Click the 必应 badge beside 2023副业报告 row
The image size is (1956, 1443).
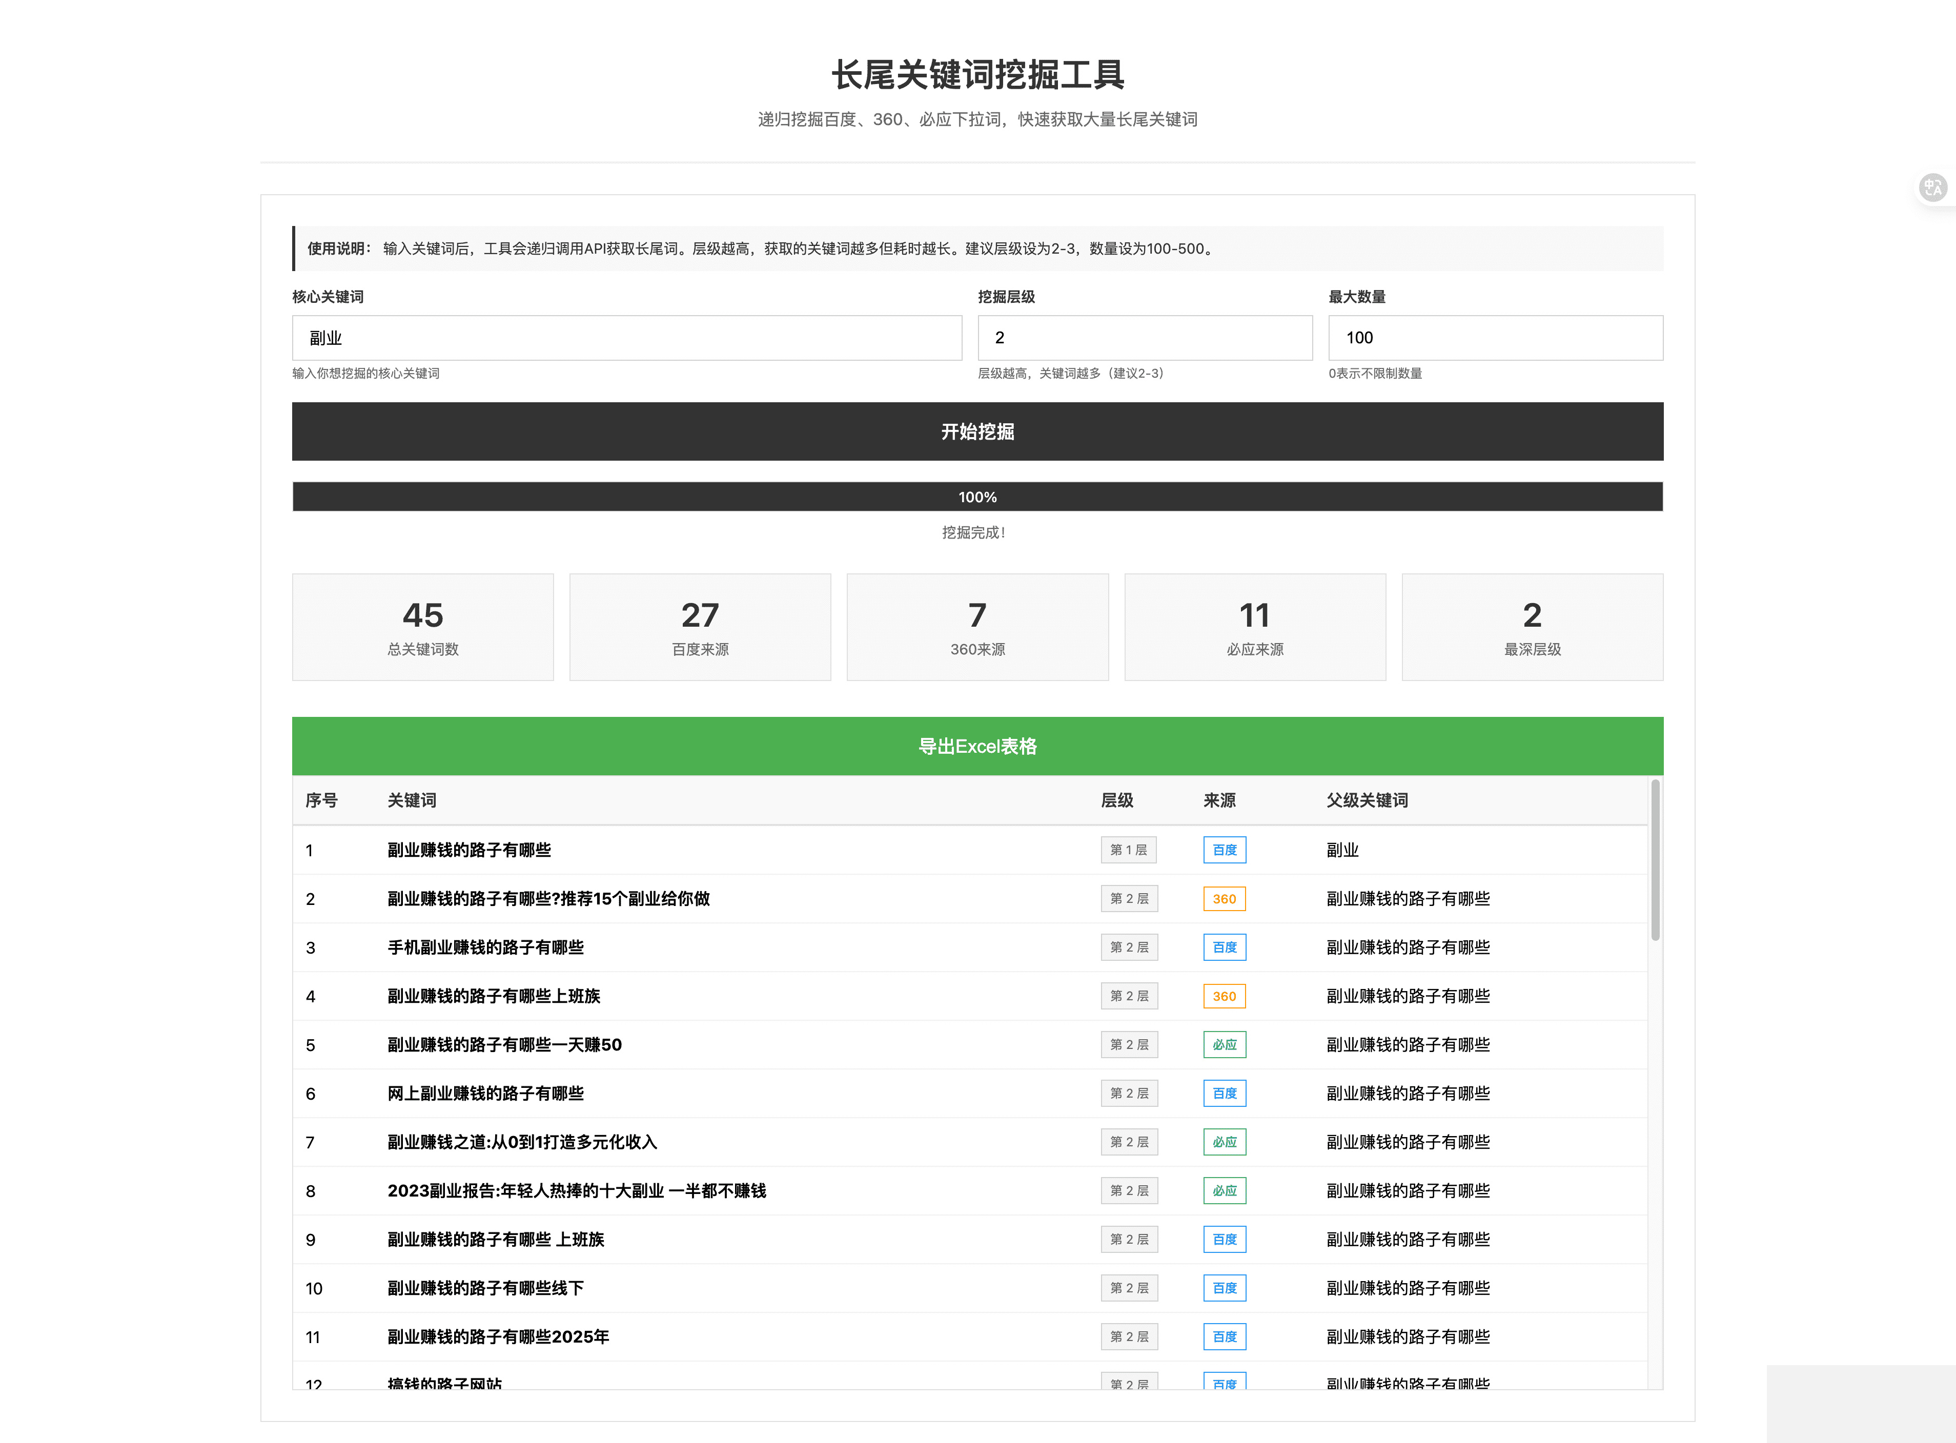1224,1190
